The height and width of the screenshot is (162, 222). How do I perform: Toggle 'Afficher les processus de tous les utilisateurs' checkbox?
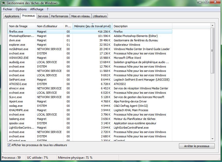tap(9, 145)
